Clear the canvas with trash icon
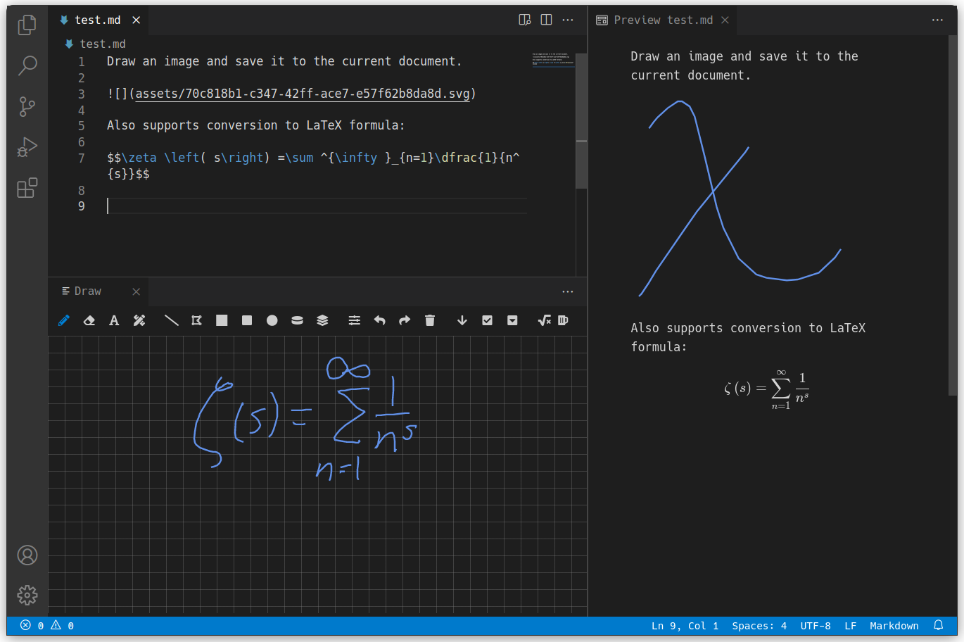Image resolution: width=964 pixels, height=642 pixels. pos(430,320)
